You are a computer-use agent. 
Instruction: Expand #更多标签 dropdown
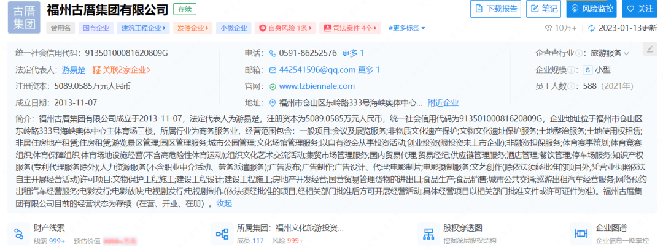point(407,28)
